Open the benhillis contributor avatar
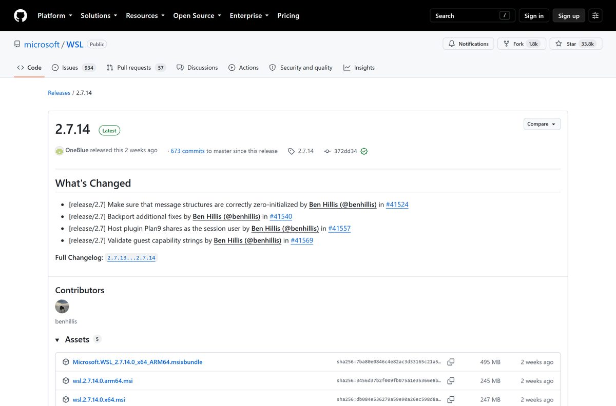This screenshot has height=406, width=616. 62,307
